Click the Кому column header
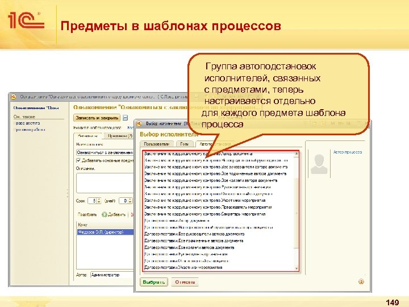This screenshot has width=409, height=307. 105,225
